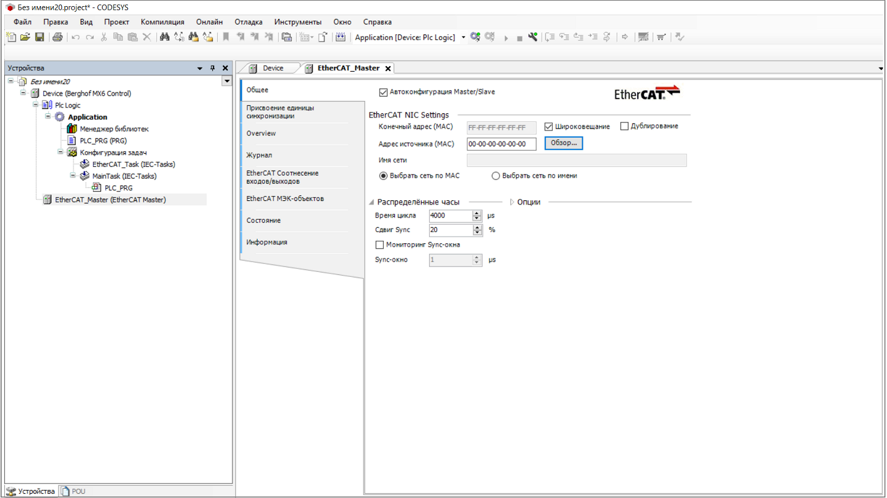
Task: Click the Delete X toolbar icon
Action: tap(147, 37)
